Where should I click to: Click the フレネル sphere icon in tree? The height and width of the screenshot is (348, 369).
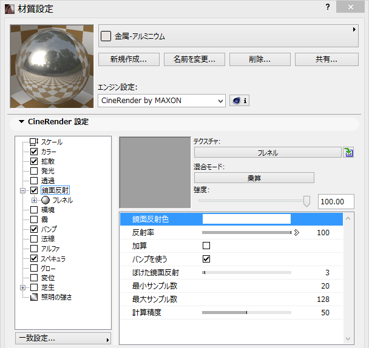[x=46, y=200]
